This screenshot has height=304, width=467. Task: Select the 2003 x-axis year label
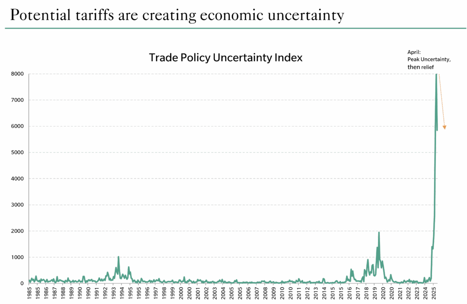click(x=215, y=293)
